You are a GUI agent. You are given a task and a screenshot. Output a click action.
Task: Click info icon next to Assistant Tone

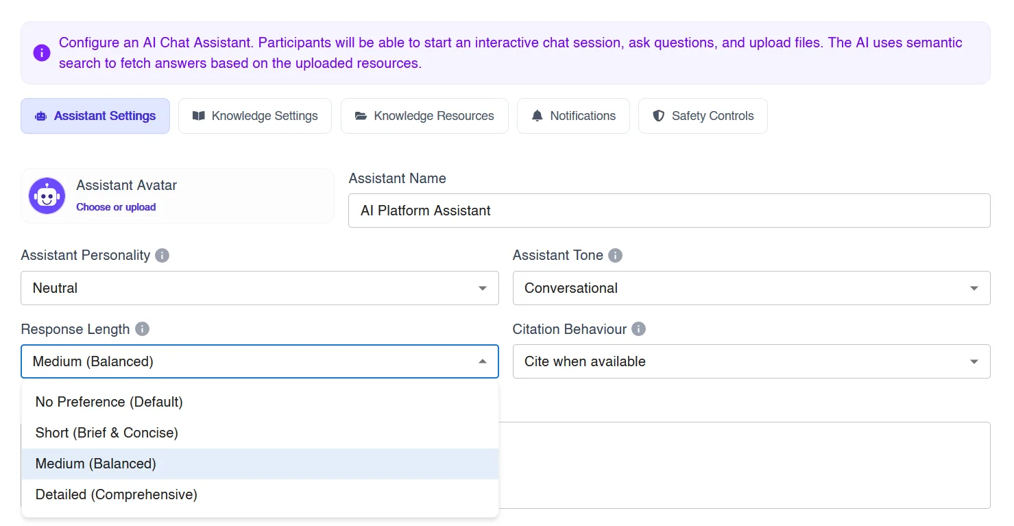point(616,255)
